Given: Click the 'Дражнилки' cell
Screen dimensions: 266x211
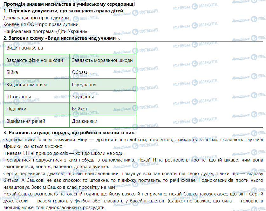Looking at the screenshot, I should (x=85, y=121).
